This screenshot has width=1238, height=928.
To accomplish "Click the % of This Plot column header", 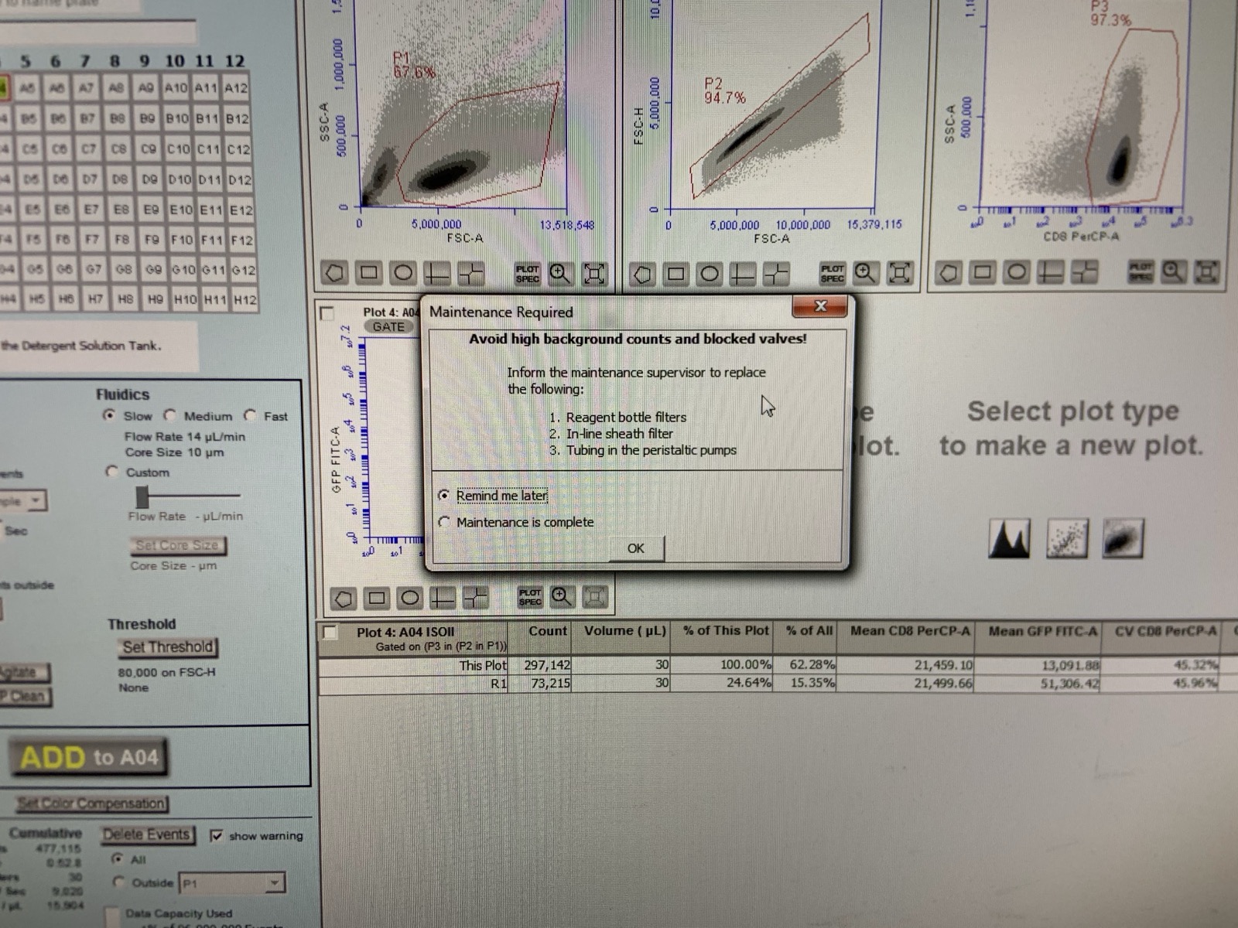I will click(x=726, y=631).
